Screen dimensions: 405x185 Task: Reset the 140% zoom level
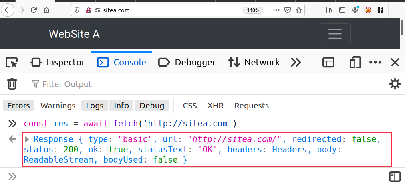point(253,10)
